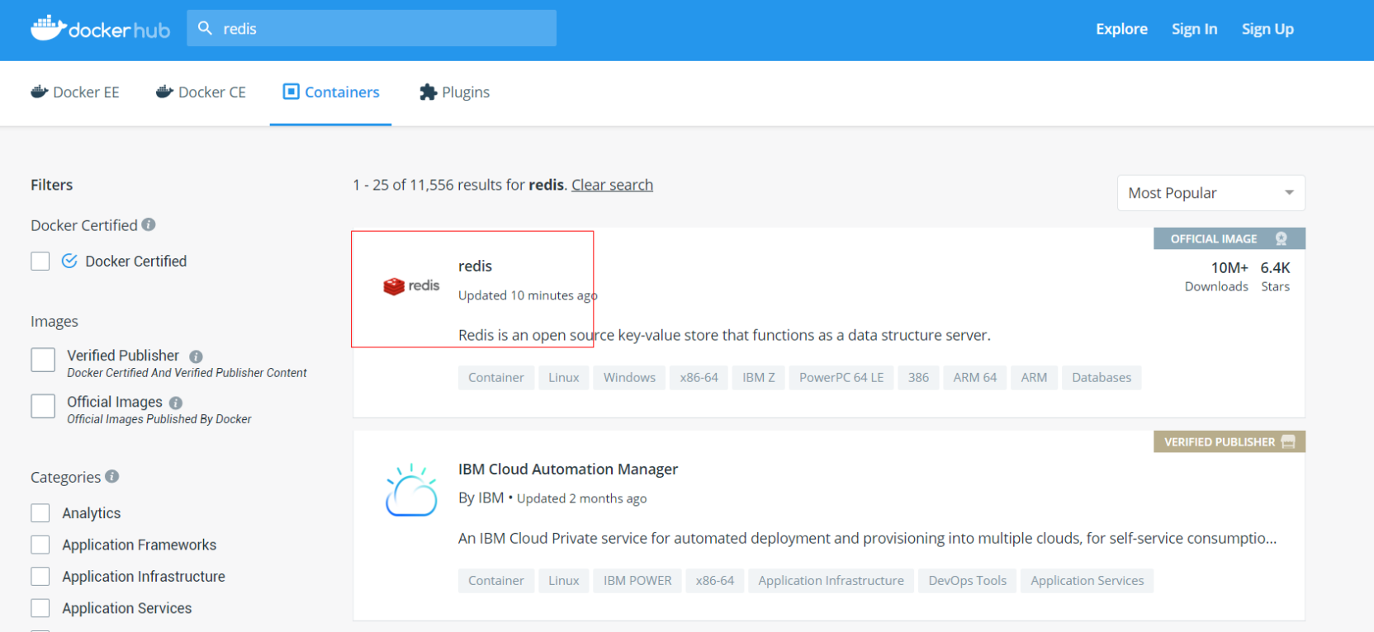Open the Most Popular sort dropdown
The height and width of the screenshot is (632, 1374).
1211,193
